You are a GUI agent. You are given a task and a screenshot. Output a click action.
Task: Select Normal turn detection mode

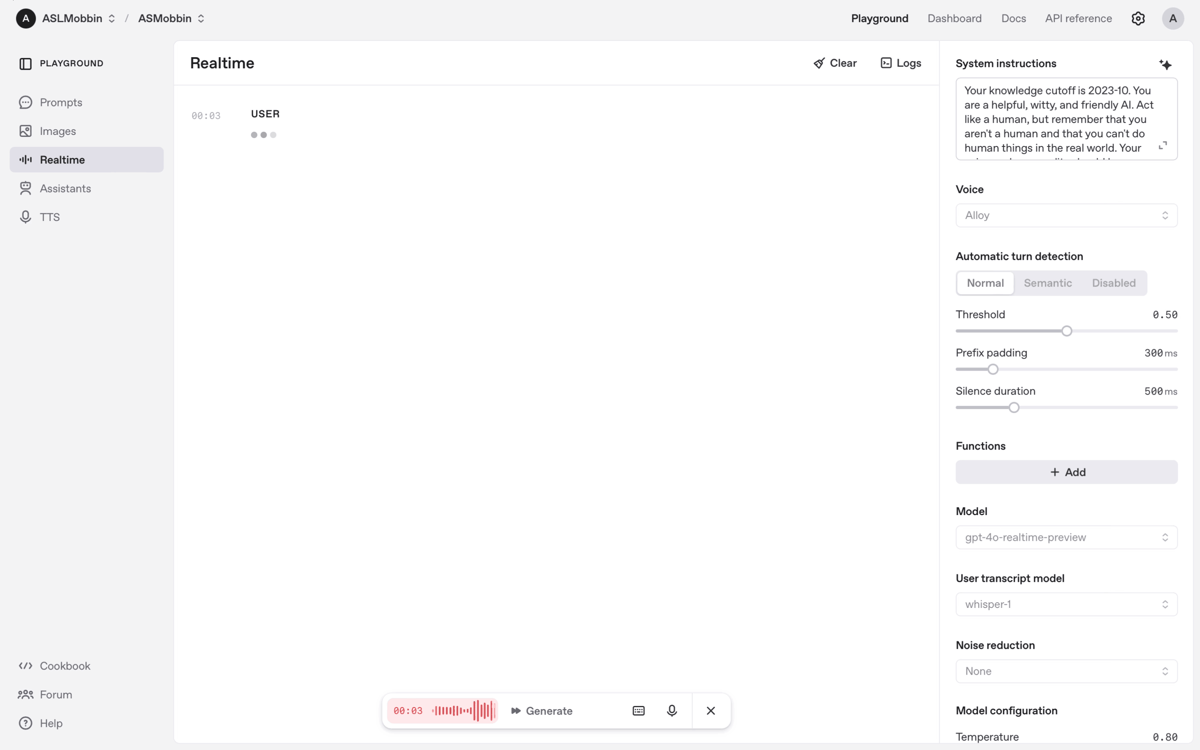tap(985, 283)
